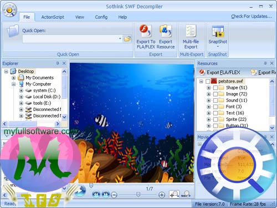Click Export FLA/FLEX icon in Resources panel
The width and height of the screenshot is (277, 208).
[x=202, y=72]
